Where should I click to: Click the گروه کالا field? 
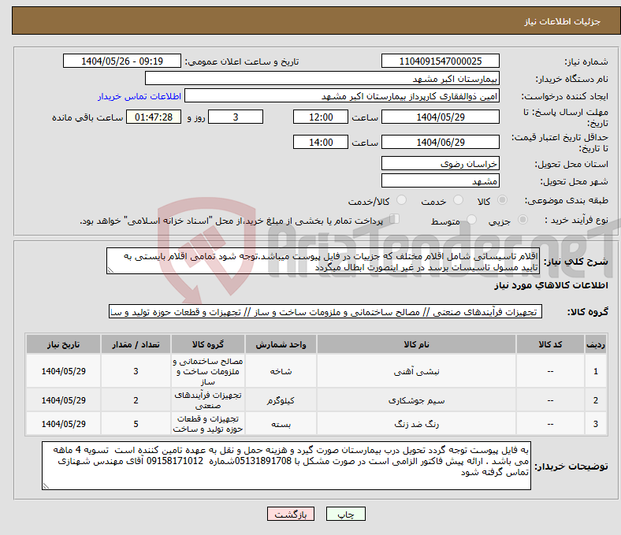click(325, 312)
